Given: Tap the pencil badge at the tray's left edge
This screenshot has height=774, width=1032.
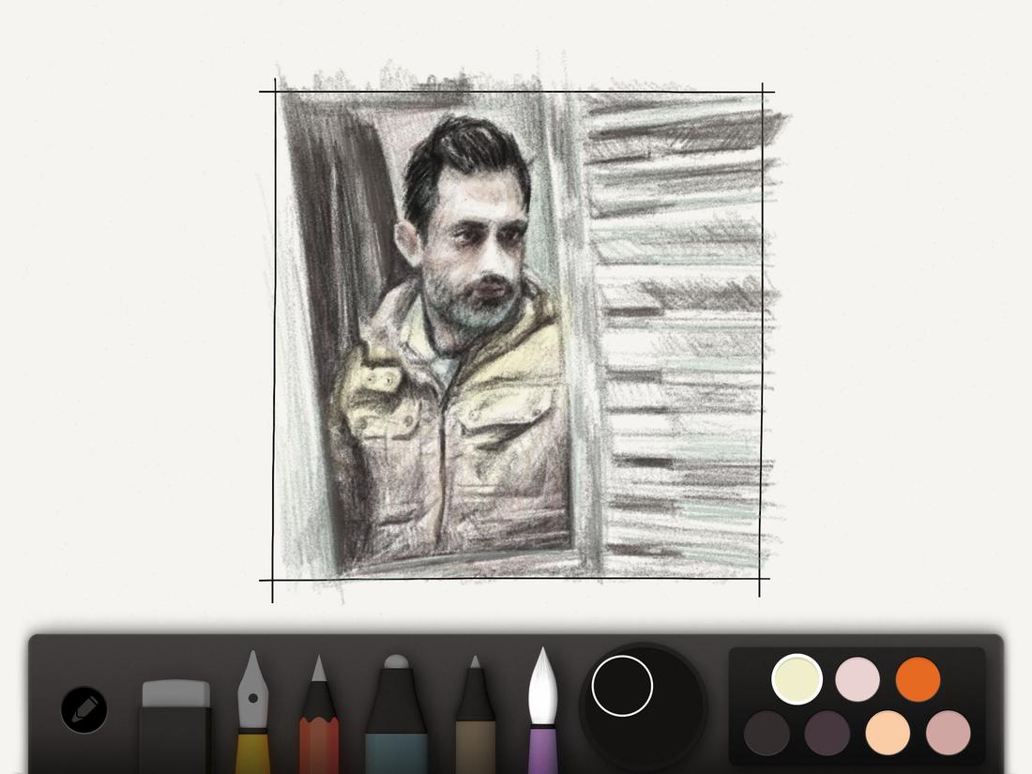Looking at the screenshot, I should coord(84,710).
